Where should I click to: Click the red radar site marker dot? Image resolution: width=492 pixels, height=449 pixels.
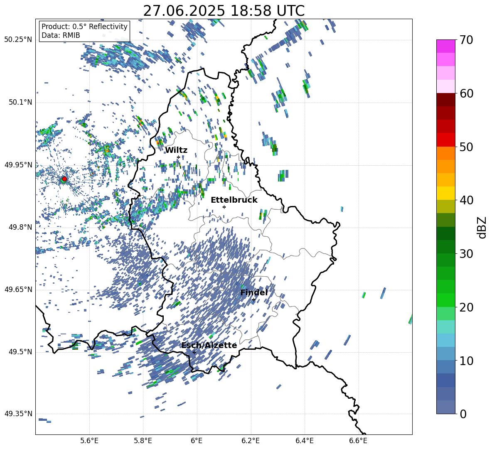64,179
